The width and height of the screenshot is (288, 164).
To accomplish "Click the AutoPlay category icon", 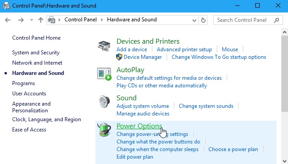I will (x=104, y=74).
